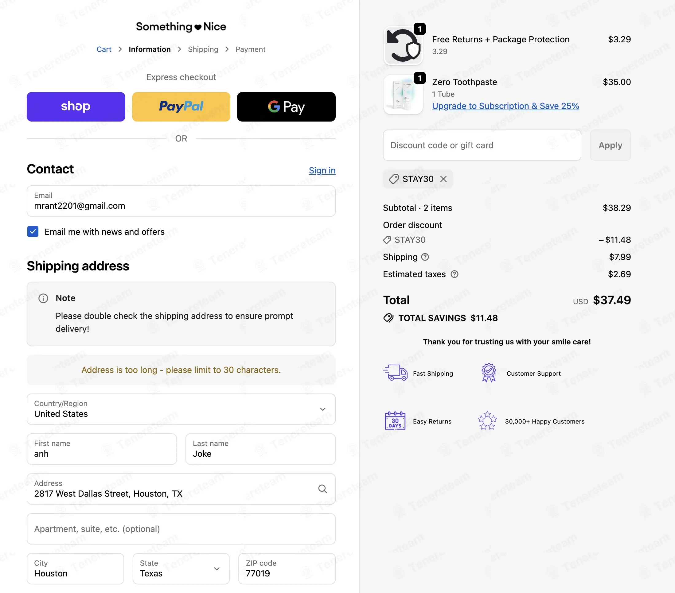Click the Fast Shipping truck icon
Screen dimensions: 675x593
(x=395, y=373)
